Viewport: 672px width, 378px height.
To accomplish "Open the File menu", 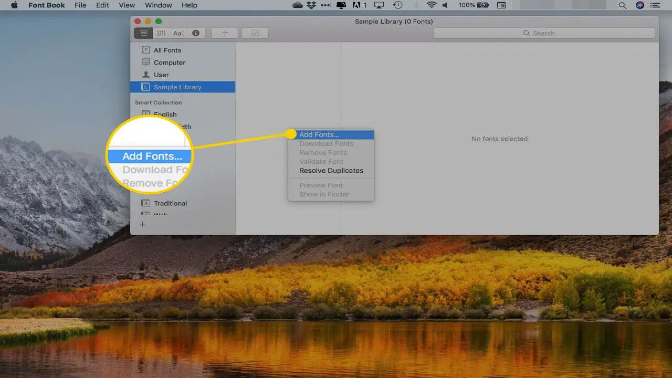I will click(x=80, y=5).
